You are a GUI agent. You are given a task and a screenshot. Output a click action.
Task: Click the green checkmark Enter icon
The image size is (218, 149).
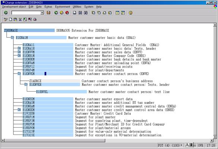pyautogui.click(x=6, y=13)
